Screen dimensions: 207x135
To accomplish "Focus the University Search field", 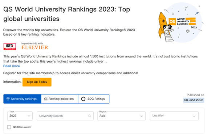I will [x=65, y=116].
